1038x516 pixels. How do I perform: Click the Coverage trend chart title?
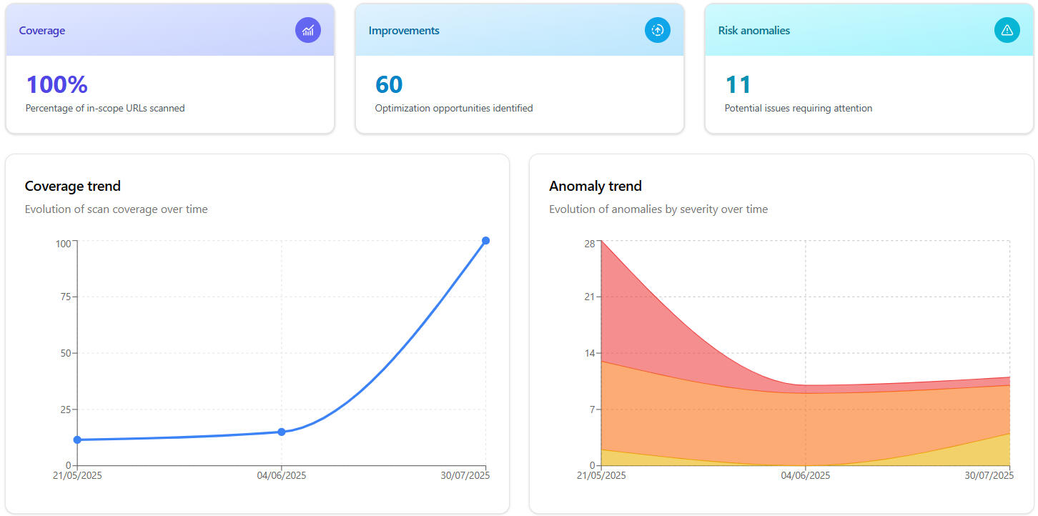(x=73, y=186)
